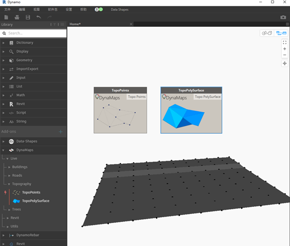Viewport: 290px width, 246px height.
Task: Click the DynamoRebar package icon
Action: (12, 236)
